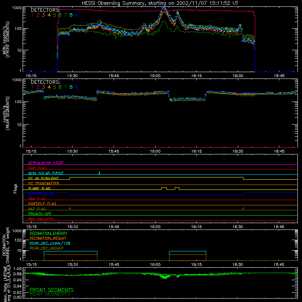Click 16:45 tick under front segments plot
Screen dimensions: 302x302
[x=279, y=76]
